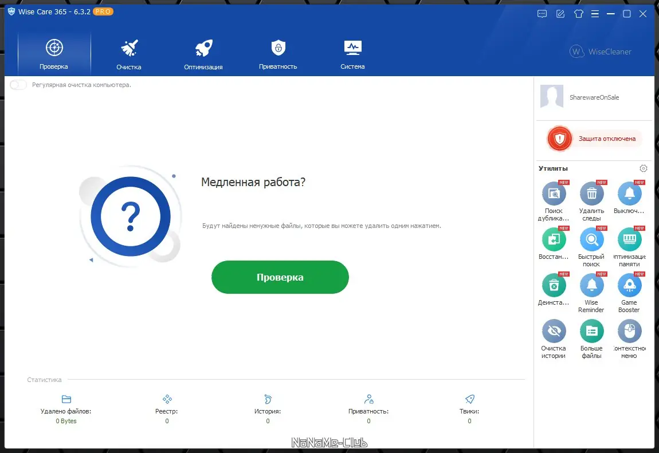Open the Приватность section
Viewport: 659px width, 453px height.
278,53
